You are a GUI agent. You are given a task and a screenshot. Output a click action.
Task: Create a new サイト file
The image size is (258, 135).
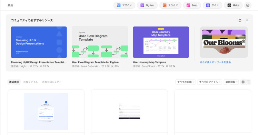(x=212, y=5)
